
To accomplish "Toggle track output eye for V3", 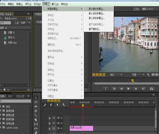I will [62, 118].
